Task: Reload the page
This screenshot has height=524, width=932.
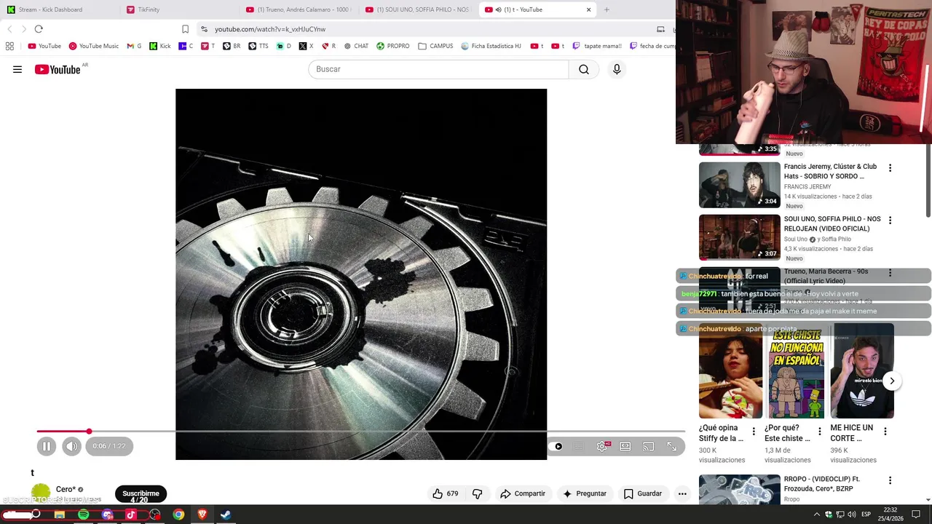Action: coord(39,29)
